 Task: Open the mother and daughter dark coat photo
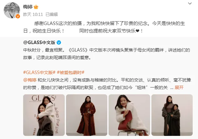click(172, 115)
